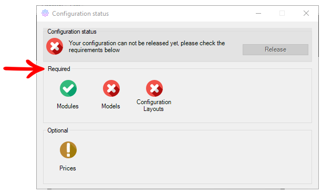Viewport: 322px width, 193px height.
Task: Select the Models text label
Action: [x=111, y=106]
